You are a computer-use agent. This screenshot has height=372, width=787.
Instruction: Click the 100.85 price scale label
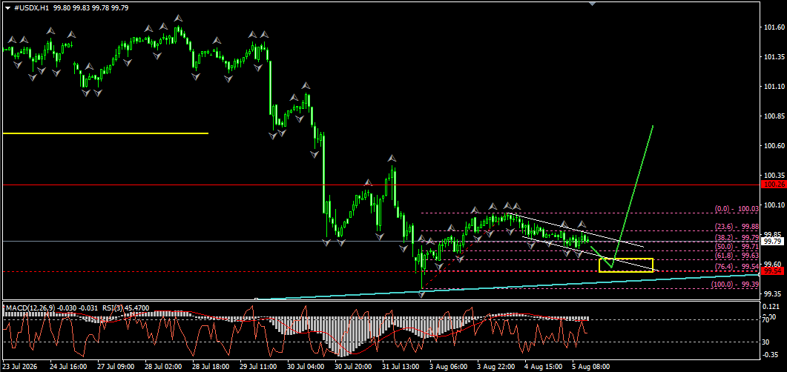click(x=773, y=117)
